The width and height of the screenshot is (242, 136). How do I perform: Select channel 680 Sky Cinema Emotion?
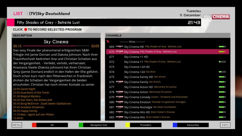coord(168,102)
